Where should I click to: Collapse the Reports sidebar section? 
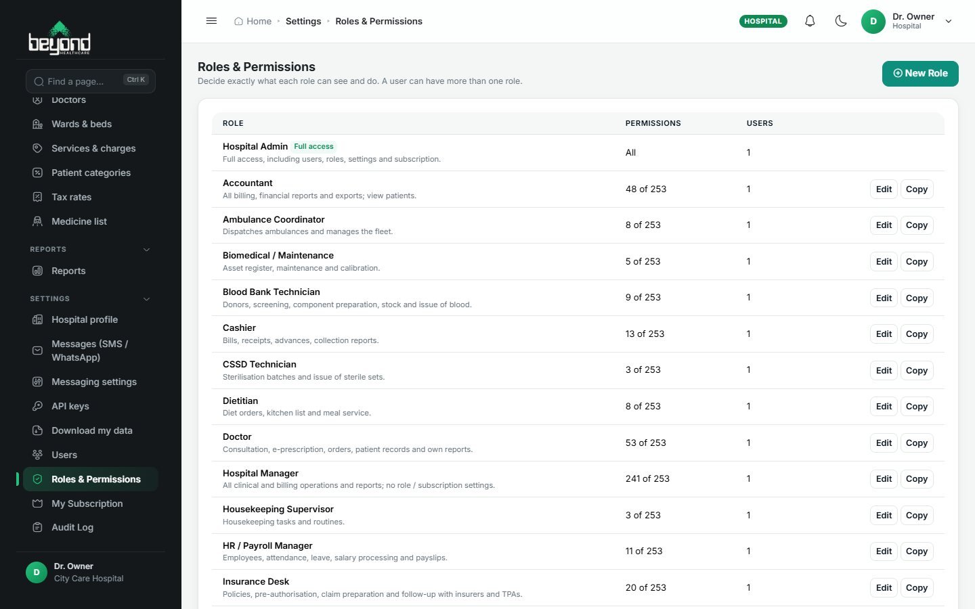[147, 250]
